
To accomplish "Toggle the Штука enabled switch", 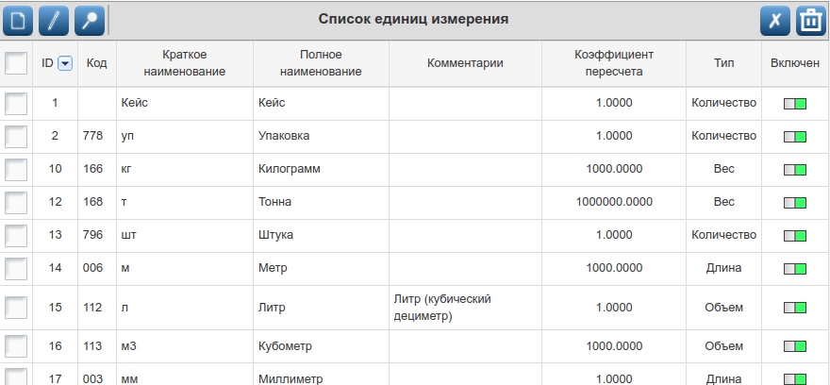I will 795,236.
